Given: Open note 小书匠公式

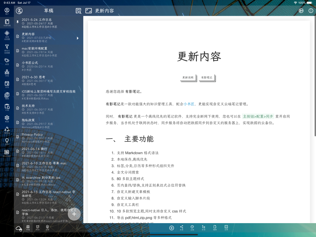Looking at the screenshot, I should coord(48,66).
